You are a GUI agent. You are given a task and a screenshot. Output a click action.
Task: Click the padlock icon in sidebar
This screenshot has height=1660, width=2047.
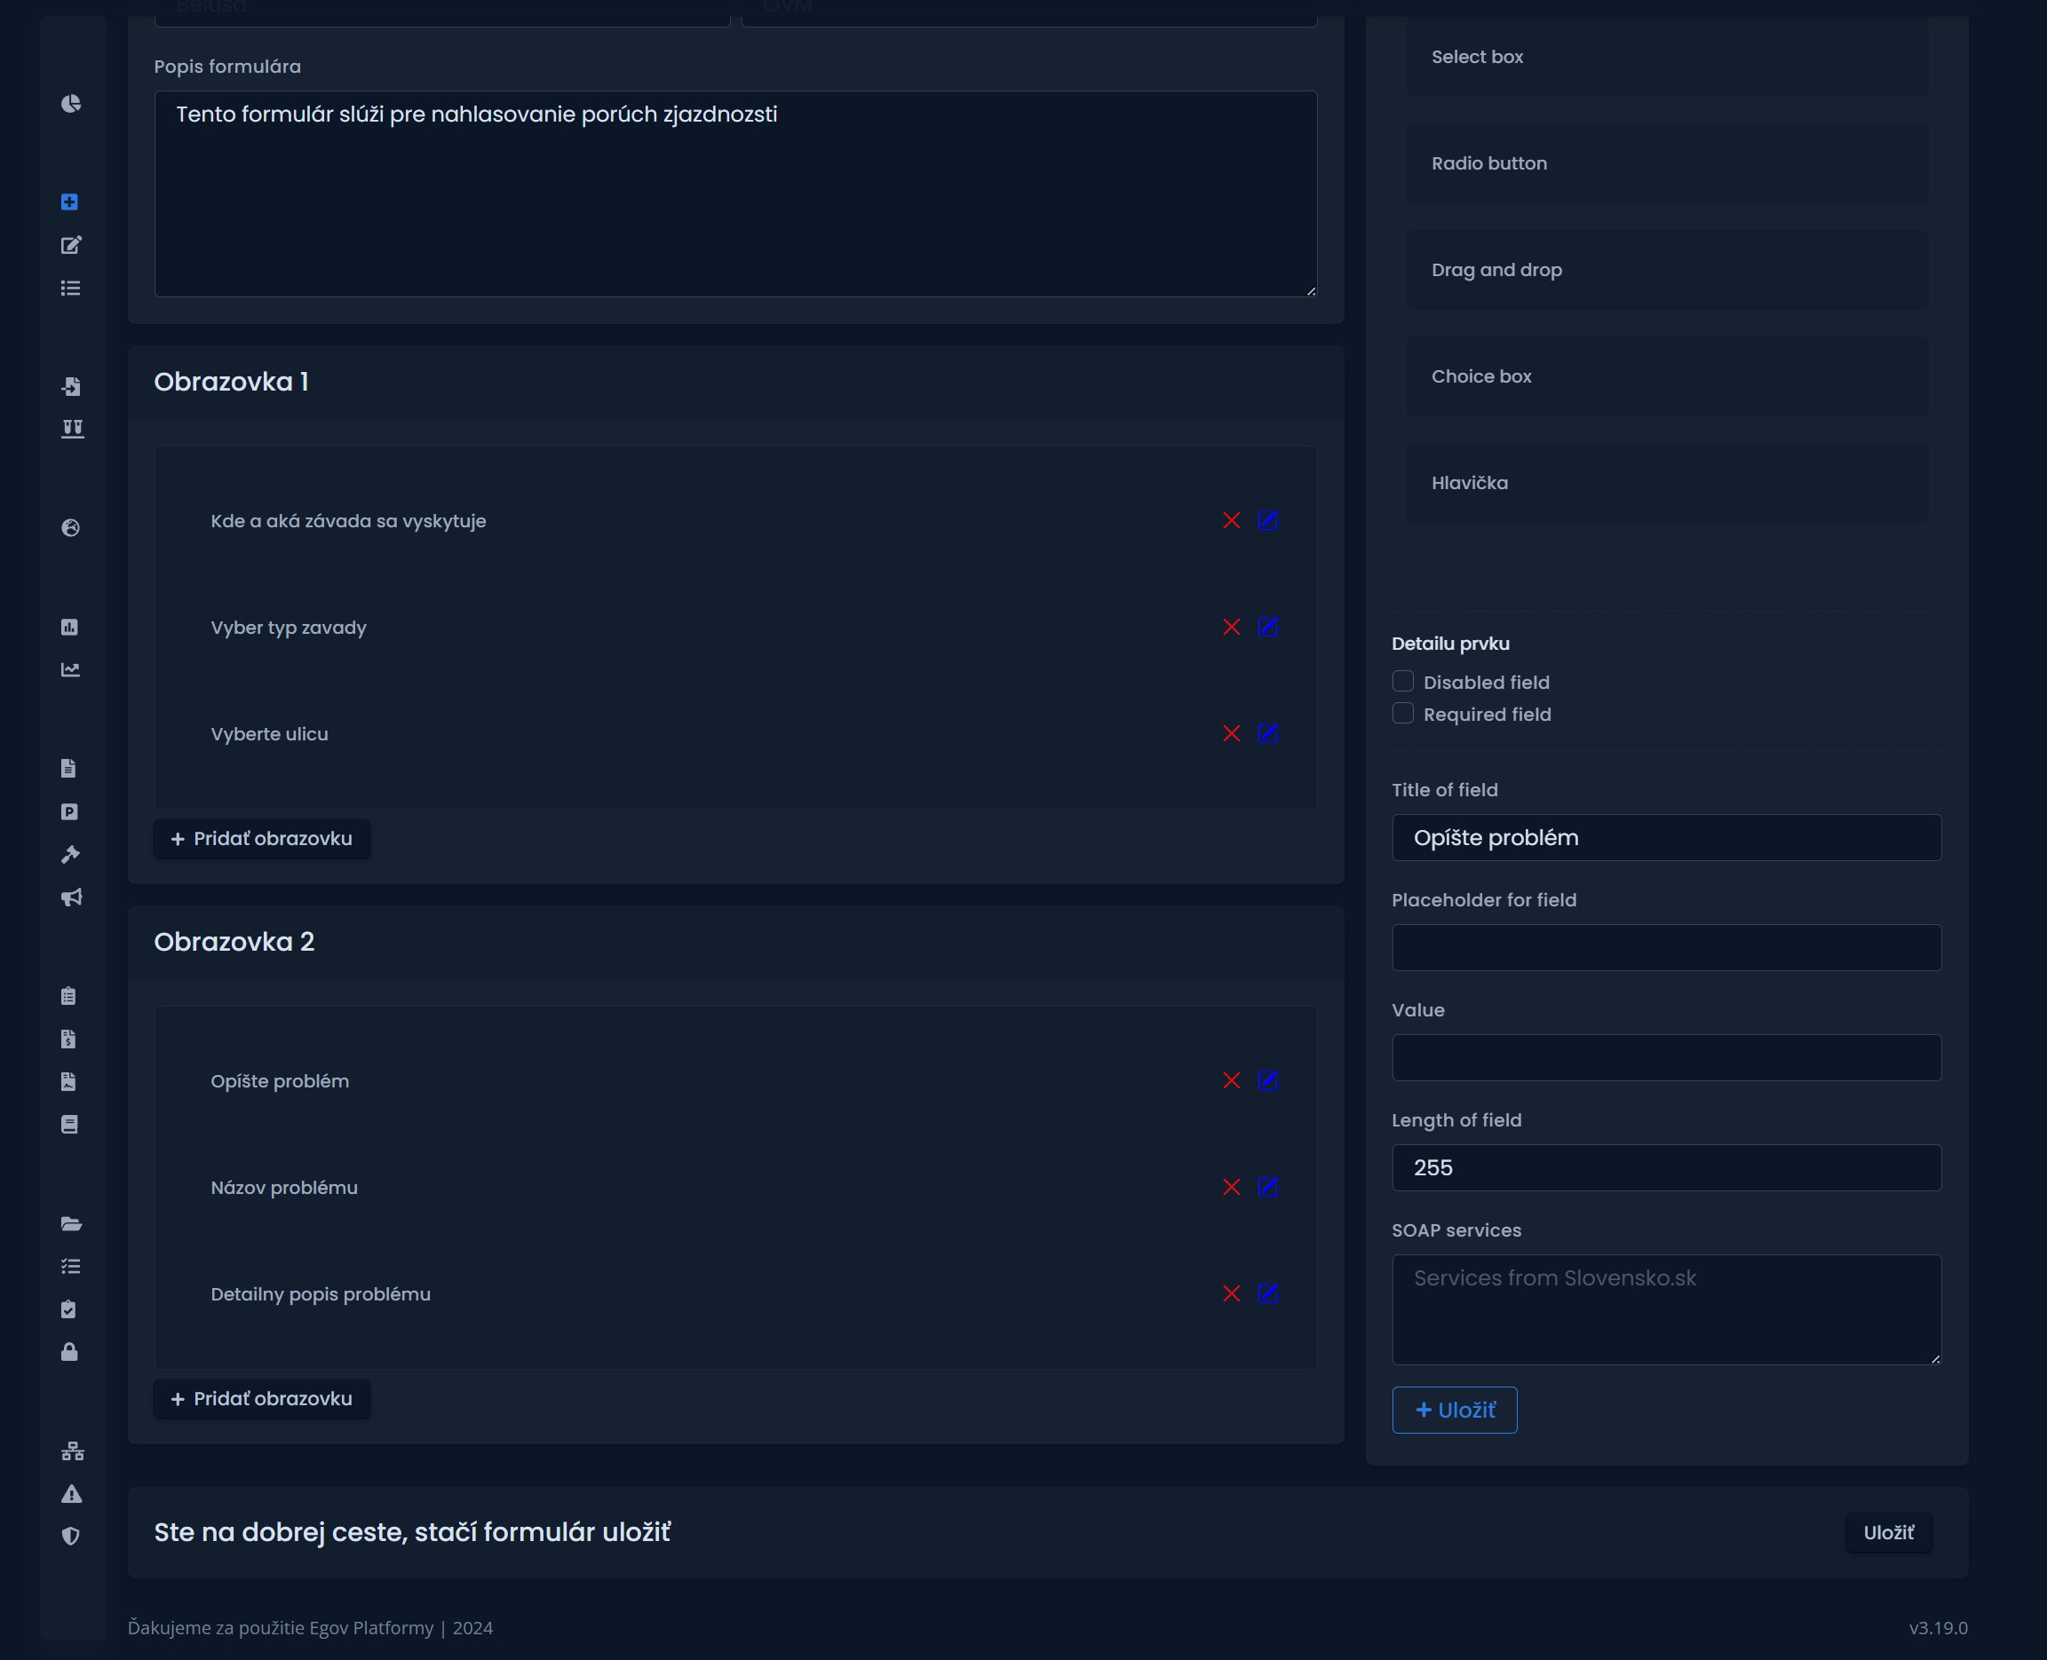pos(70,1351)
